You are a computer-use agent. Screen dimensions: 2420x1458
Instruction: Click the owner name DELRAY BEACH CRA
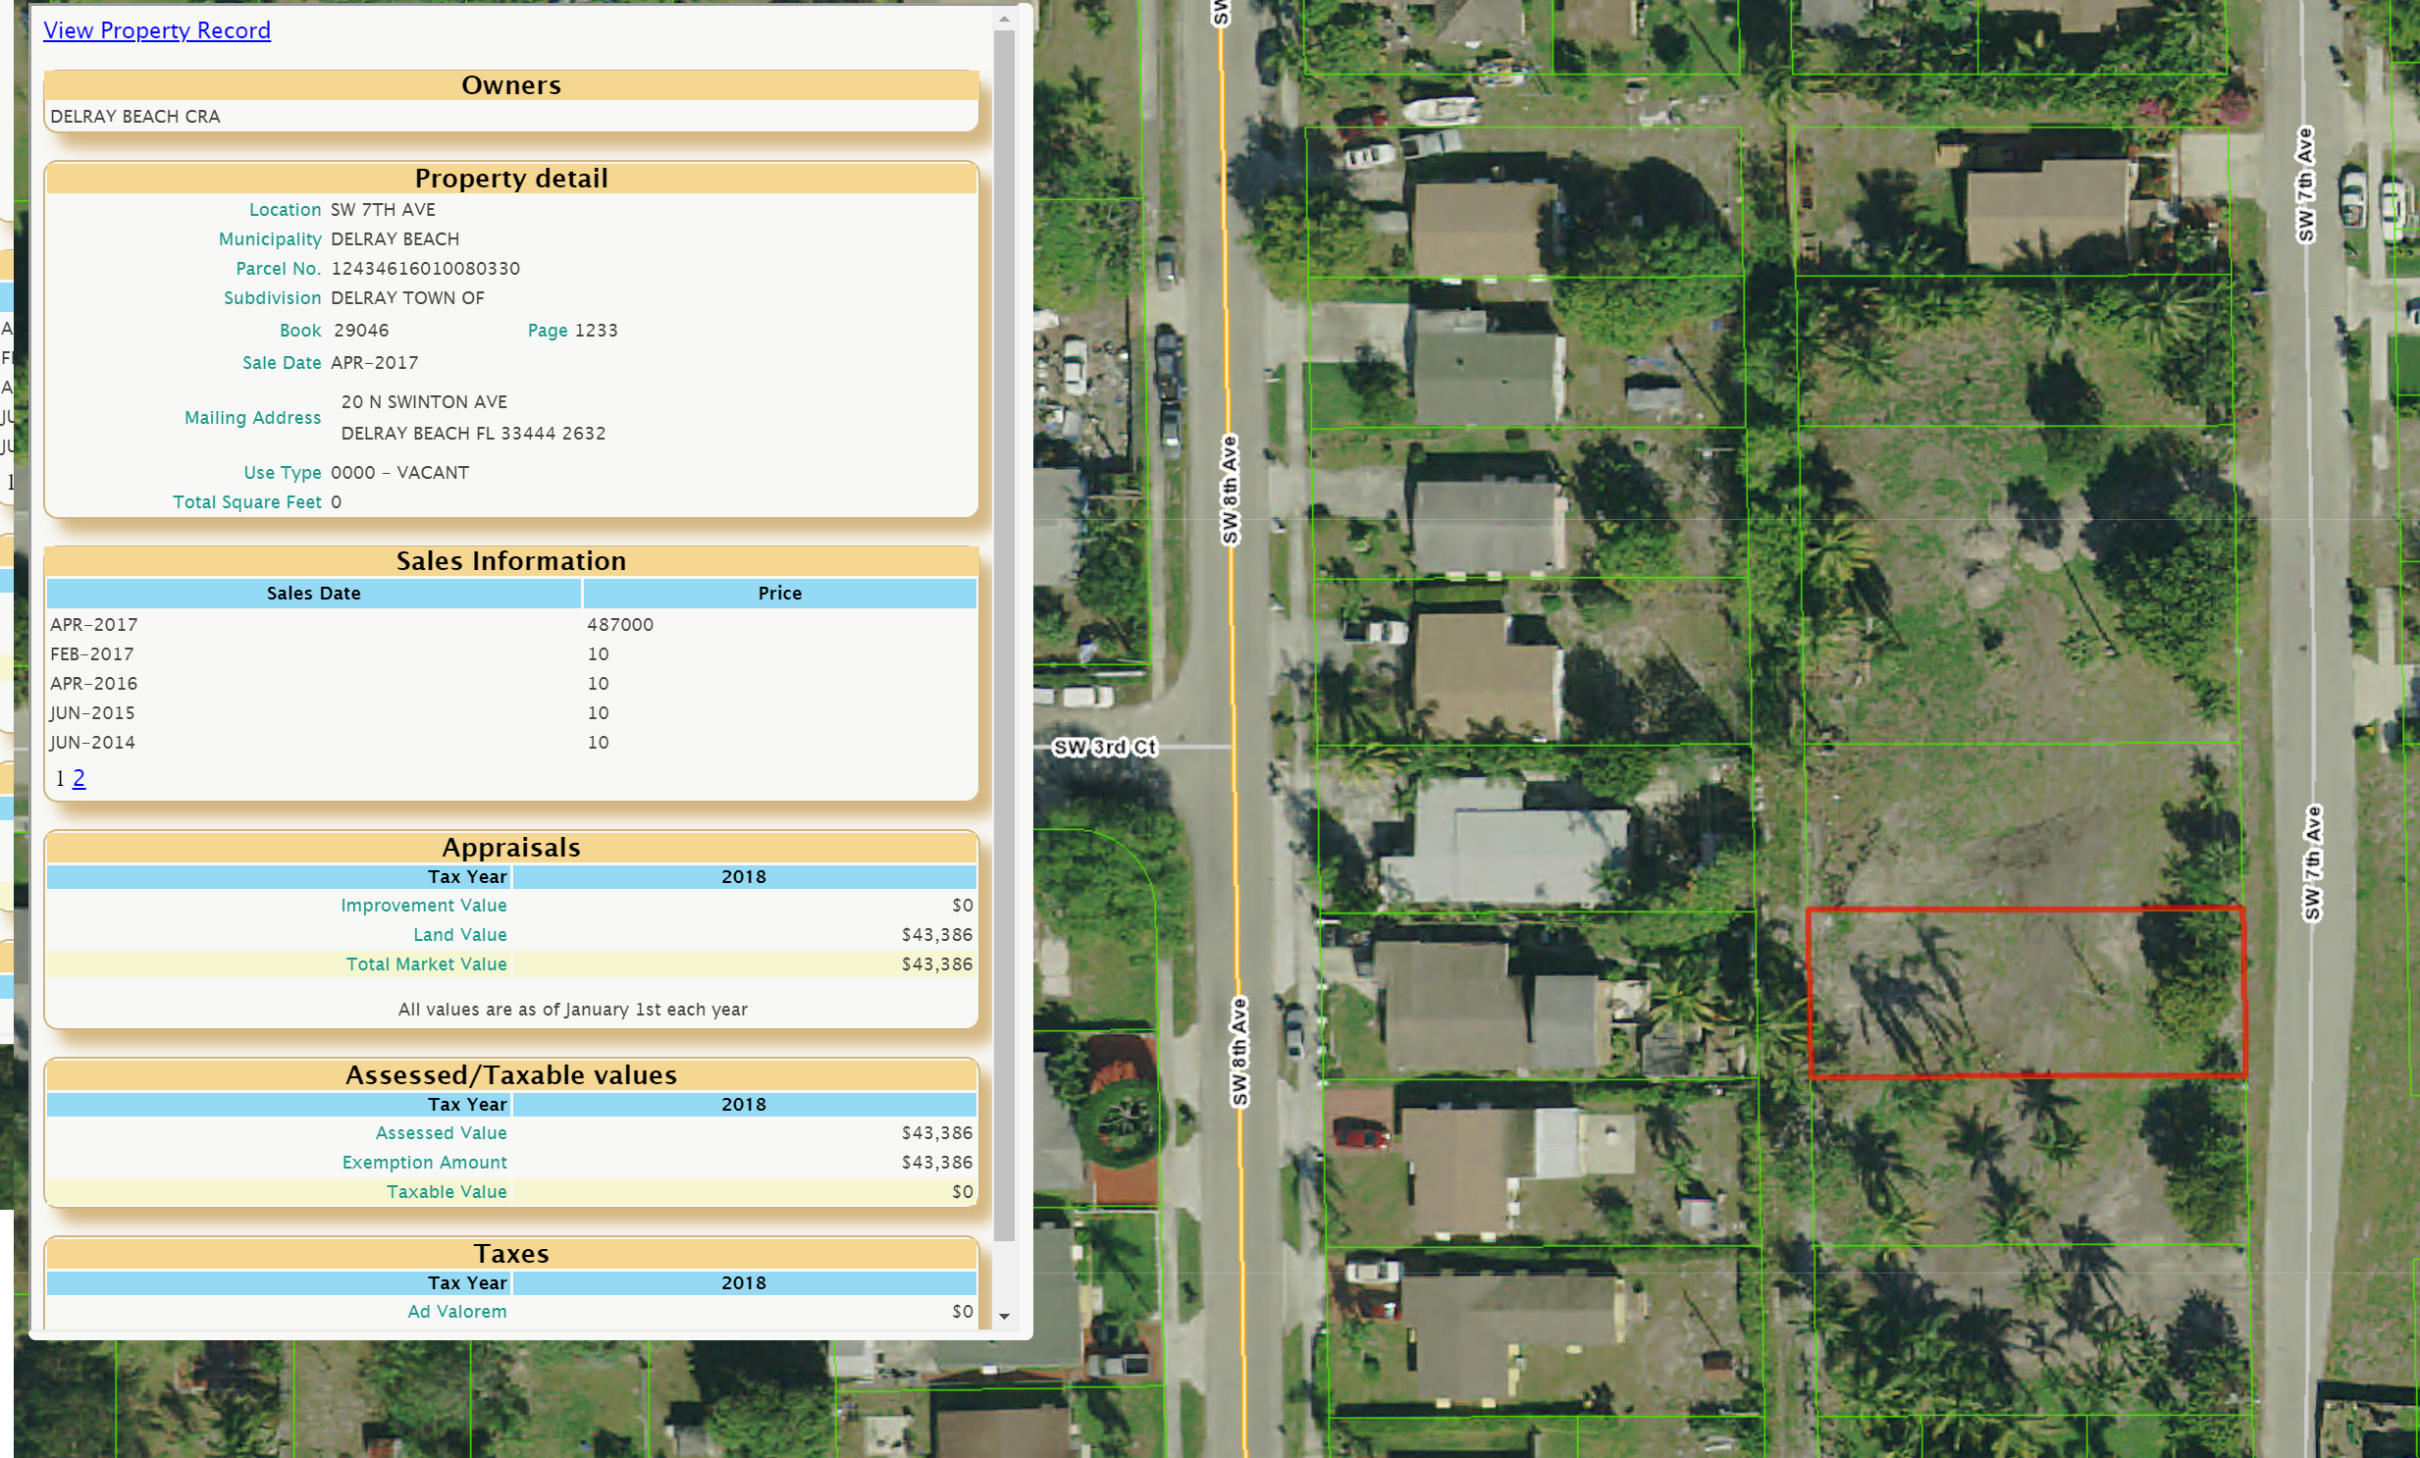point(135,117)
